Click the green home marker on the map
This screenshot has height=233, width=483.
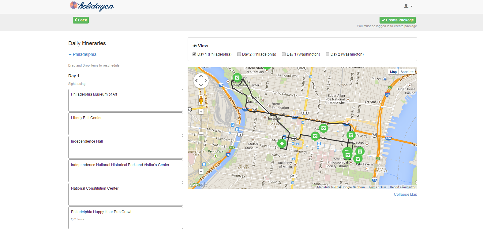282,143
